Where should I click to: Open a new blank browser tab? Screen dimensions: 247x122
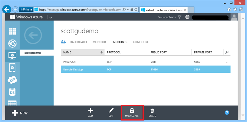coord(191,10)
